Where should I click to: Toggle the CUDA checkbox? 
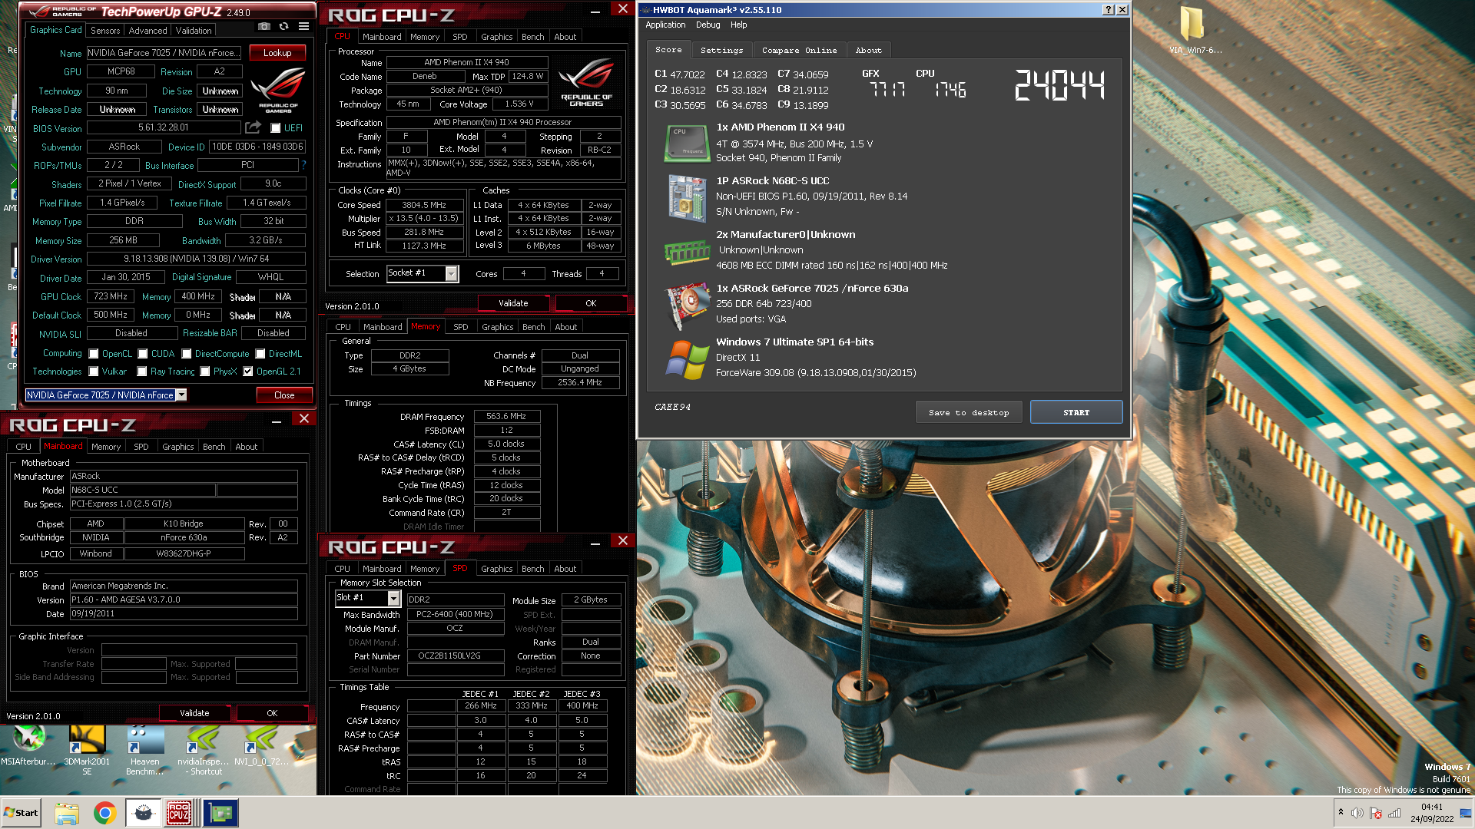pyautogui.click(x=143, y=354)
